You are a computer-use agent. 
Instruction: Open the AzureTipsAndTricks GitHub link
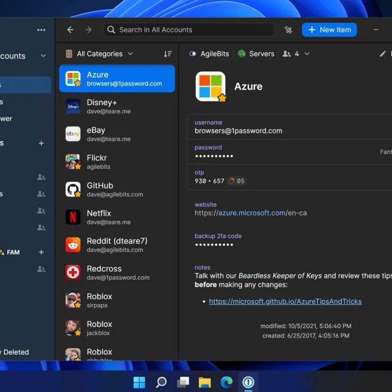(x=285, y=301)
